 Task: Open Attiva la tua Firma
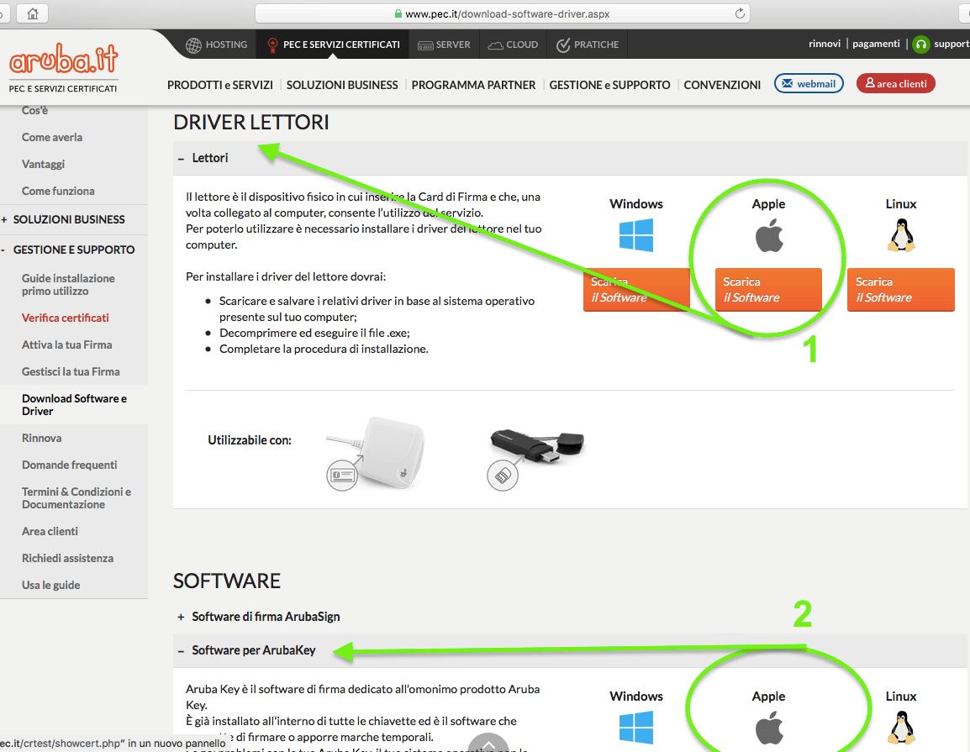click(66, 344)
